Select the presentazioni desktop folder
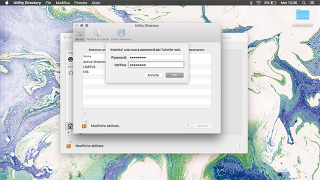This screenshot has height=180, width=320. click(302, 17)
